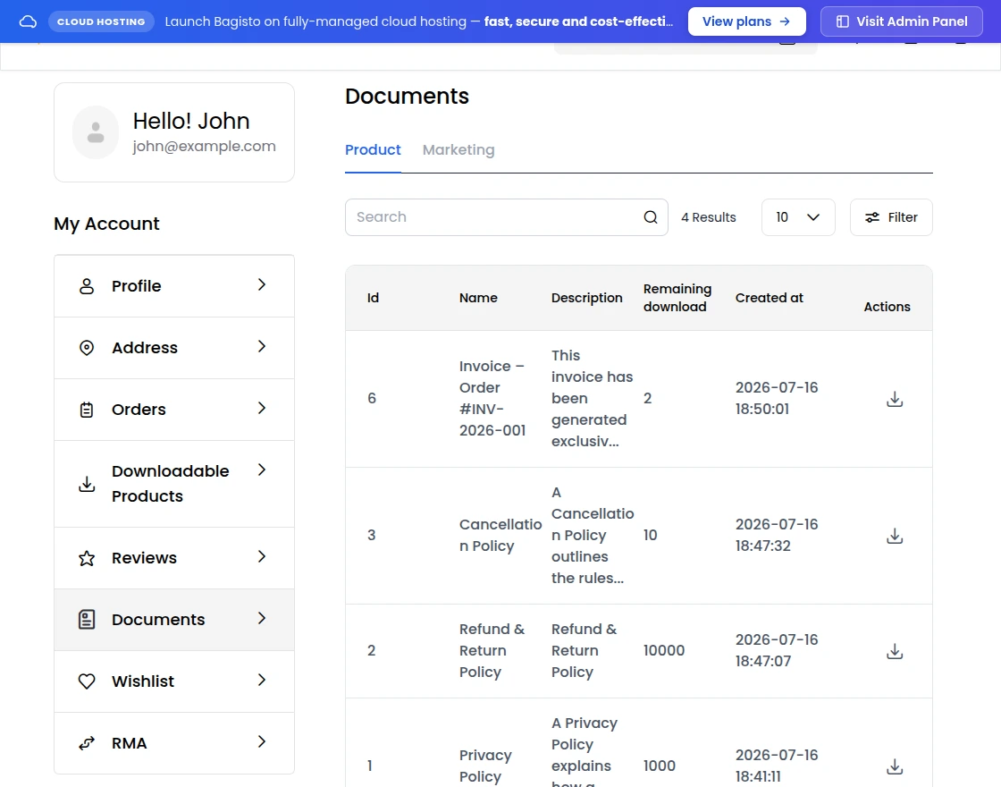Expand the Orders menu chevron
The image size is (1001, 787).
pos(262,408)
